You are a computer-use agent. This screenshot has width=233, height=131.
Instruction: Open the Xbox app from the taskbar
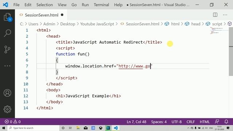[x=100, y=128]
